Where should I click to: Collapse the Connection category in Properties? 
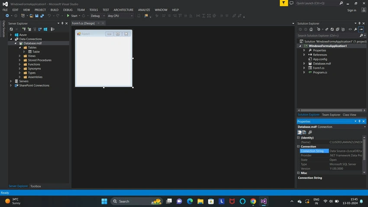click(x=298, y=146)
